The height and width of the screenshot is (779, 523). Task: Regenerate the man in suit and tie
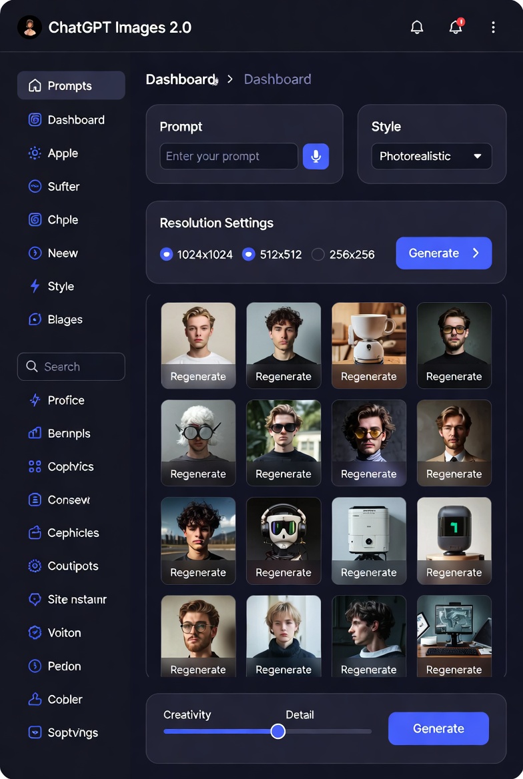pos(454,474)
